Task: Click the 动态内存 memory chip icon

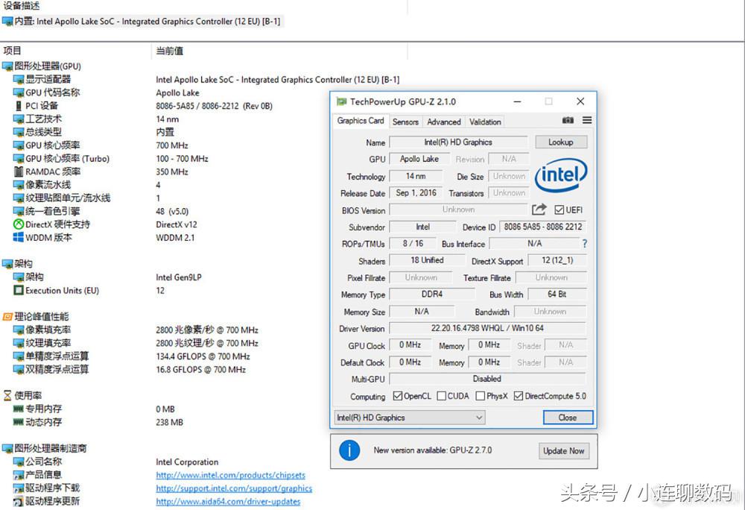Action: pyautogui.click(x=19, y=421)
